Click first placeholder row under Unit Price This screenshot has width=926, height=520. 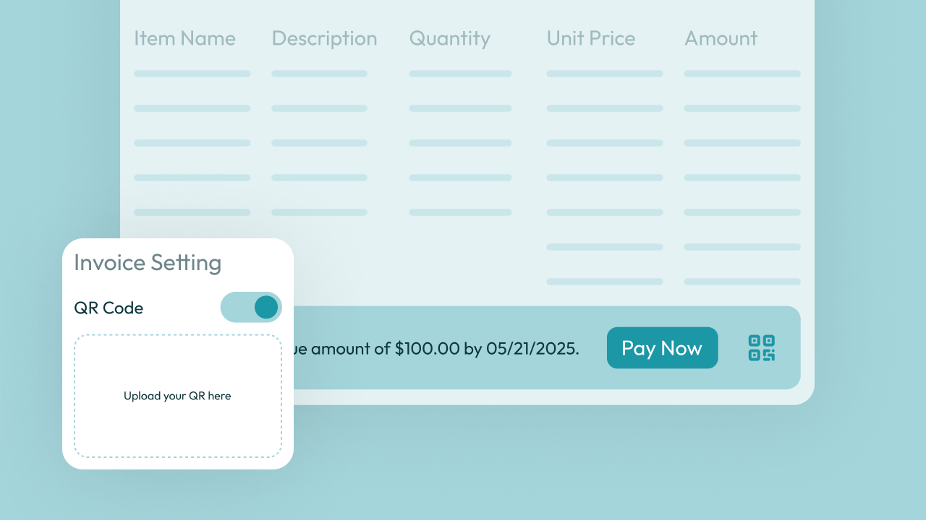tap(605, 74)
